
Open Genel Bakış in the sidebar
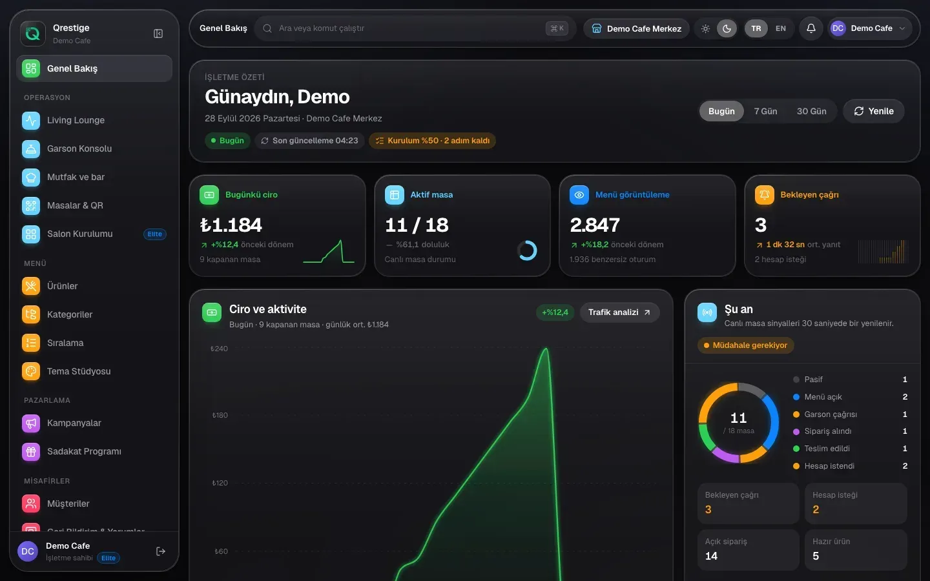(94, 68)
